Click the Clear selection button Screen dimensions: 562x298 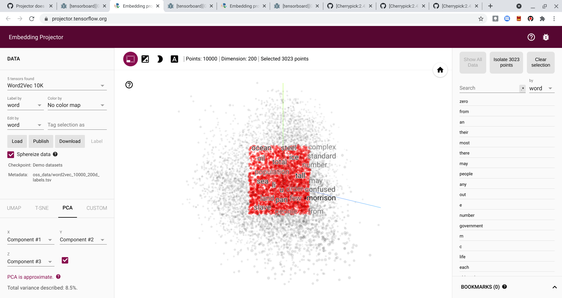[x=540, y=63]
